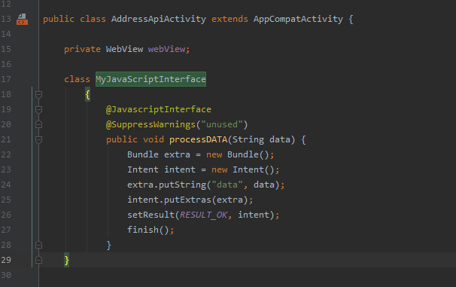Image resolution: width=456 pixels, height=287 pixels.
Task: Click the AddressApiActivity class name
Action: click(159, 19)
